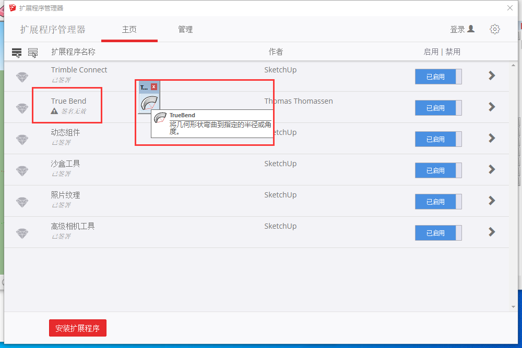The height and width of the screenshot is (348, 522).
Task: Select the 沙盒工具 extension name
Action: pyautogui.click(x=65, y=164)
